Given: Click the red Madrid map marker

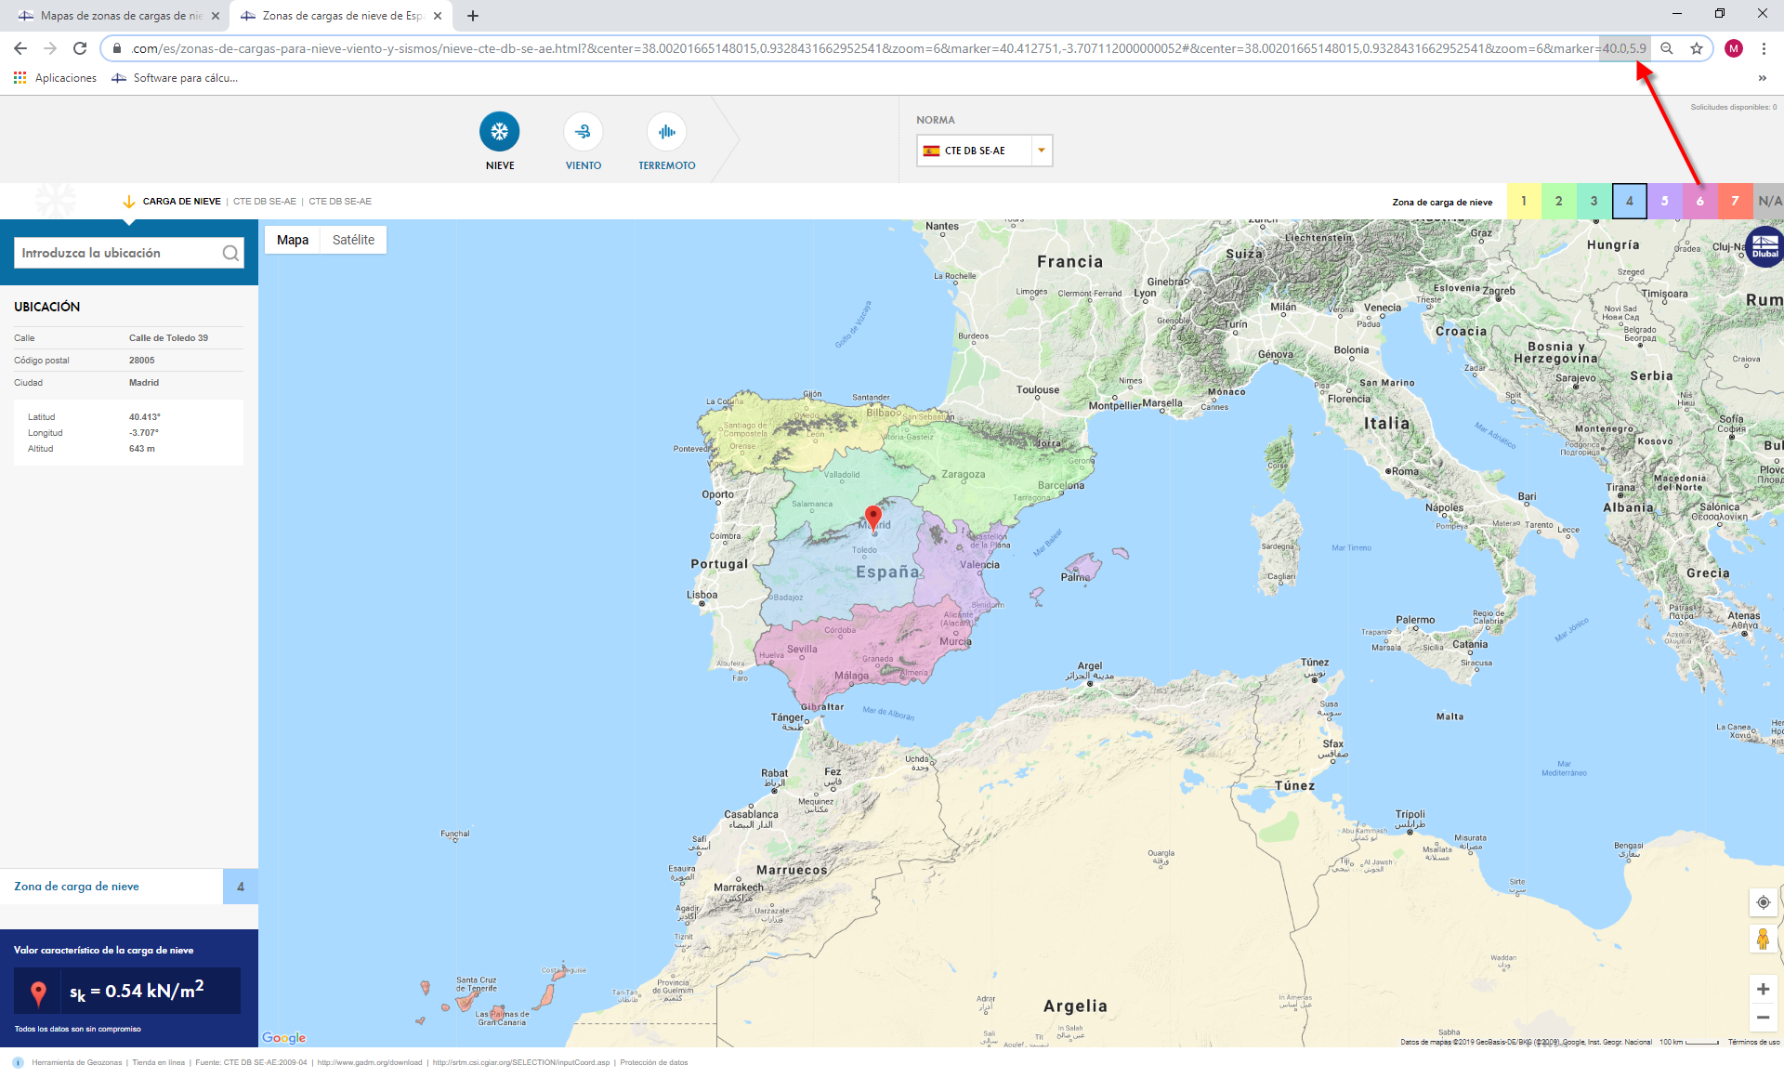Looking at the screenshot, I should (872, 516).
